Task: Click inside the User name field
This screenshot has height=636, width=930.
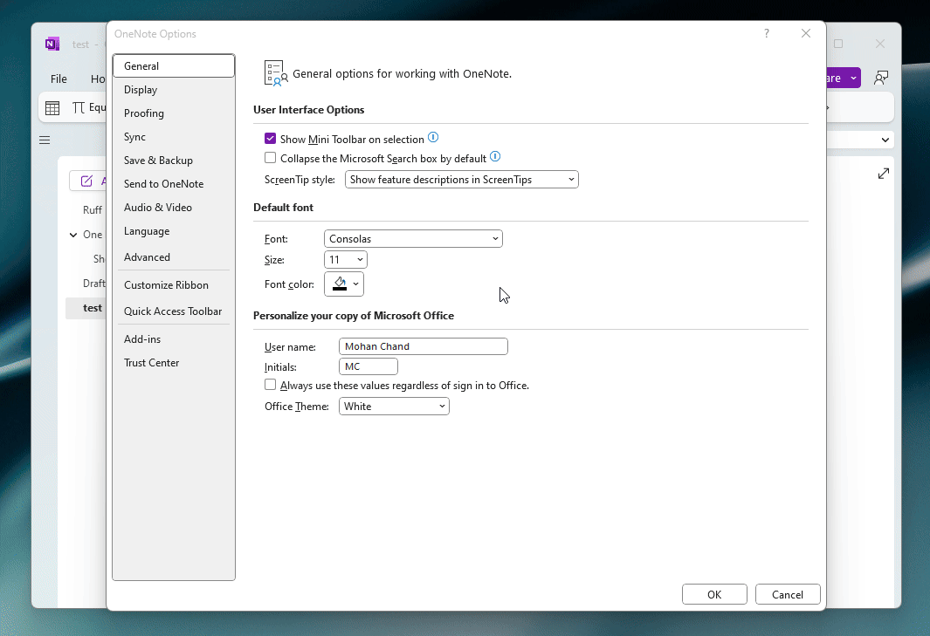Action: [423, 345]
